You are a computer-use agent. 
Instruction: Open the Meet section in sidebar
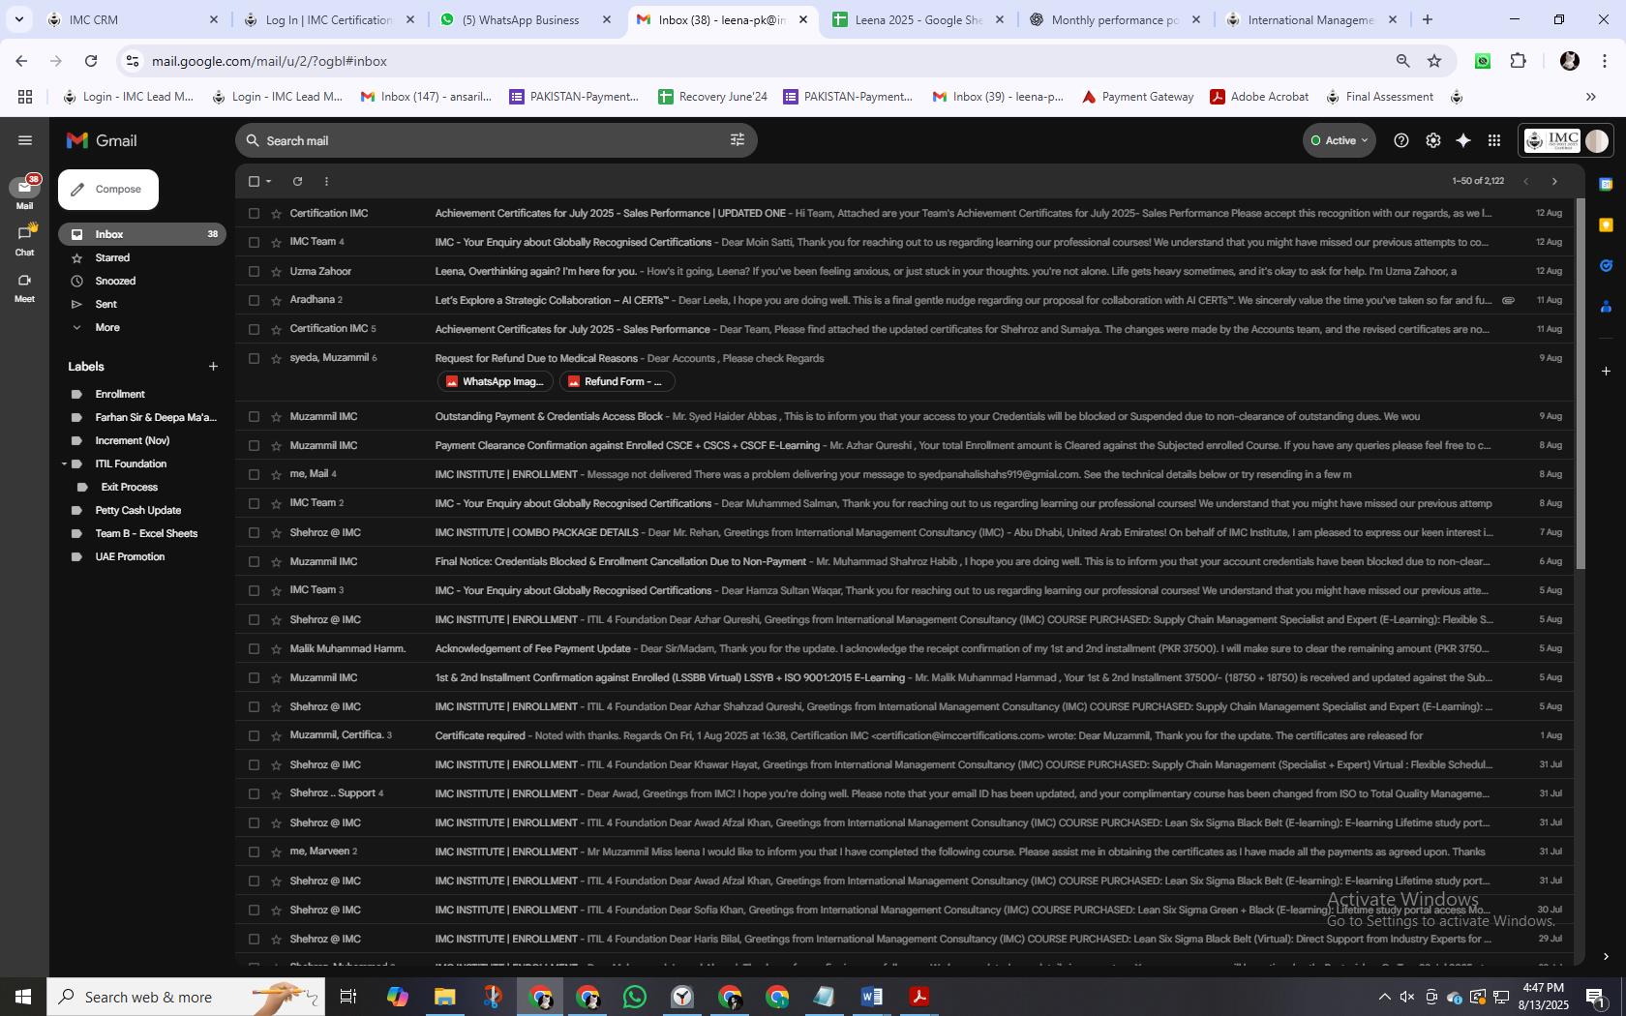(24, 286)
